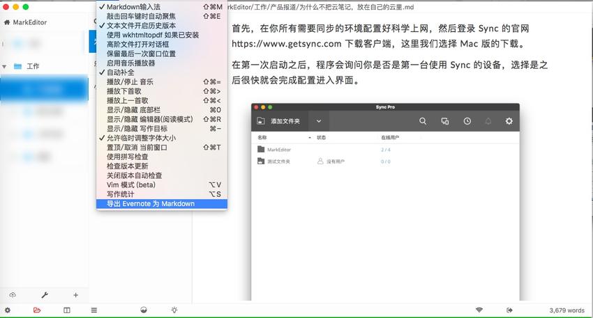Choose 导出 Evernote 为 Markdown
This screenshot has width=593, height=318.
[162, 204]
